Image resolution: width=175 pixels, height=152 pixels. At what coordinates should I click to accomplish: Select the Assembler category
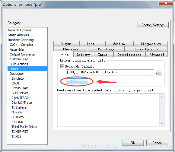pyautogui.click(x=17, y=49)
